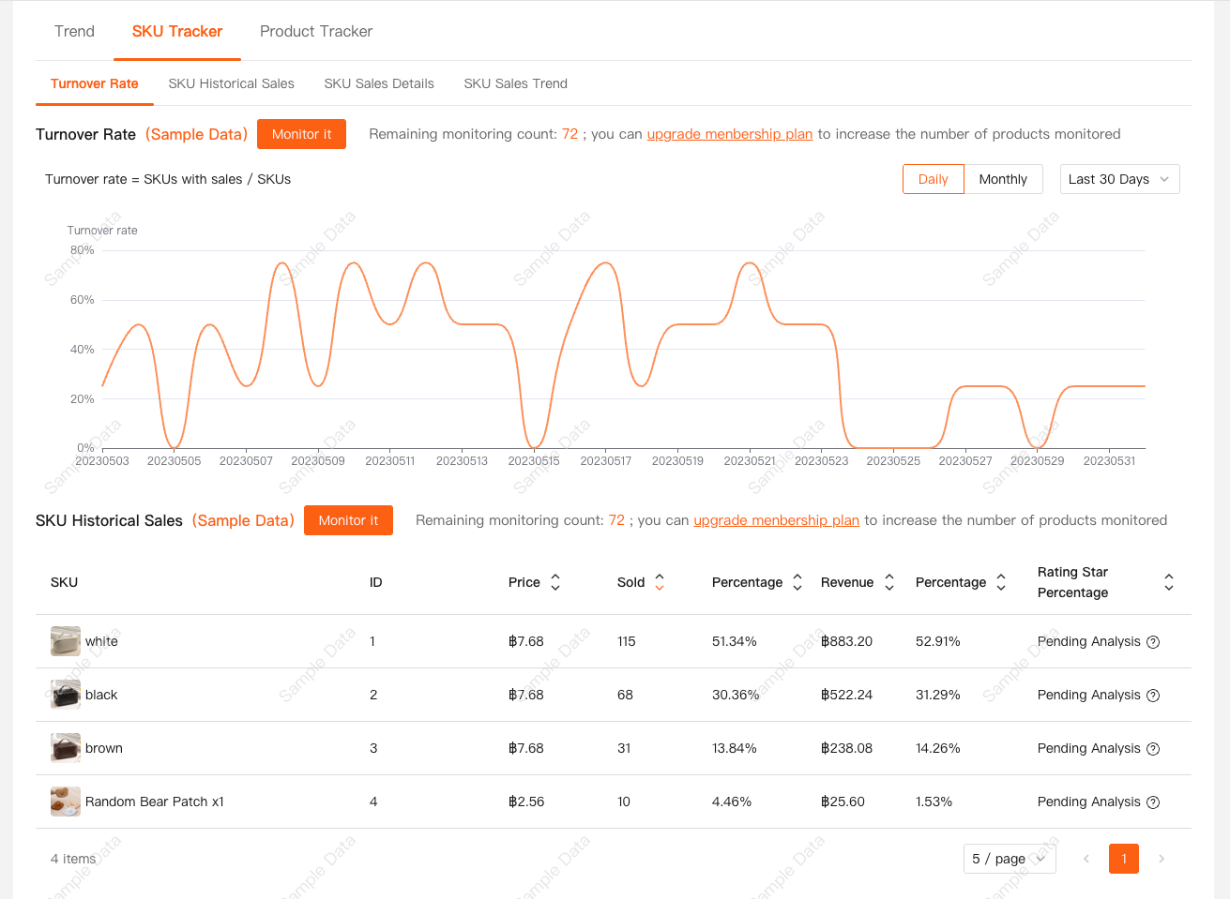The height and width of the screenshot is (899, 1230).
Task: Sort by Revenue column arrows
Action: [888, 582]
